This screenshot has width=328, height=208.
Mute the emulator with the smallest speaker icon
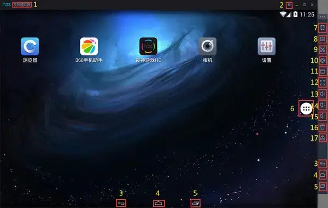click(x=323, y=116)
